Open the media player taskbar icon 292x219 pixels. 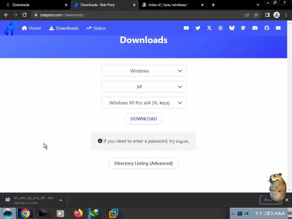[x=60, y=213]
